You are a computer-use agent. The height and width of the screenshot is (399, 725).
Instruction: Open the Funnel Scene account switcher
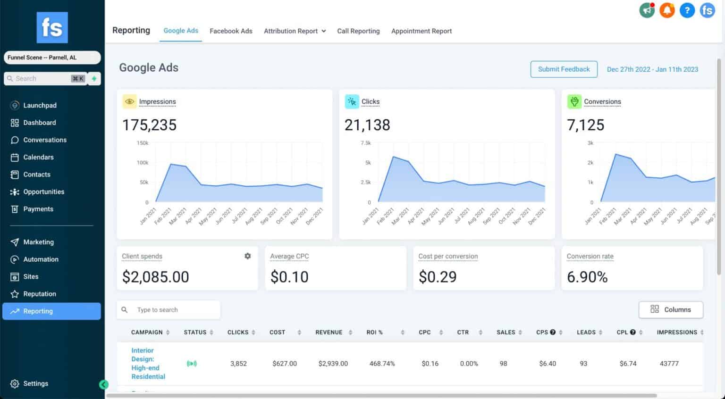point(52,58)
